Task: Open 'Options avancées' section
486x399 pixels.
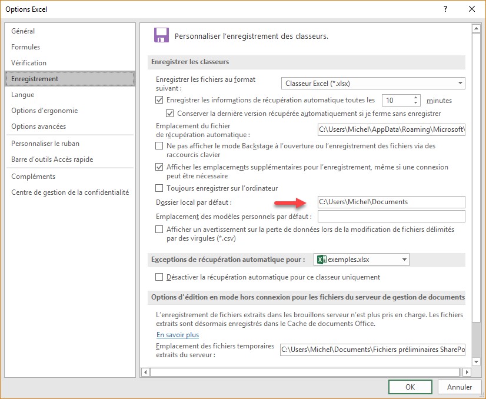Action: 39,127
